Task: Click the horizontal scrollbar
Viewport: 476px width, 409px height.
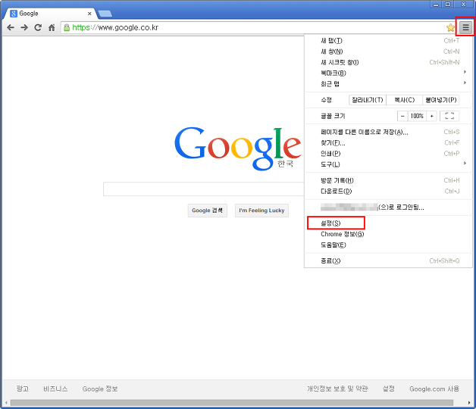Action: tap(232, 403)
